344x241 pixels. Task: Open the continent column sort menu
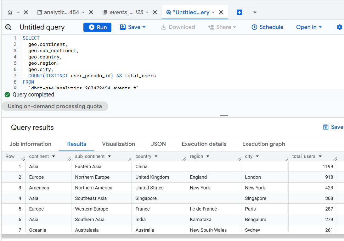(x=54, y=156)
